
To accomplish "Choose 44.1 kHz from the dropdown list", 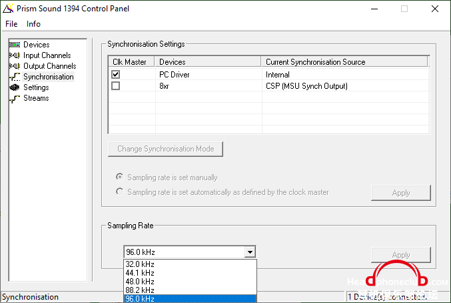I will (190, 273).
